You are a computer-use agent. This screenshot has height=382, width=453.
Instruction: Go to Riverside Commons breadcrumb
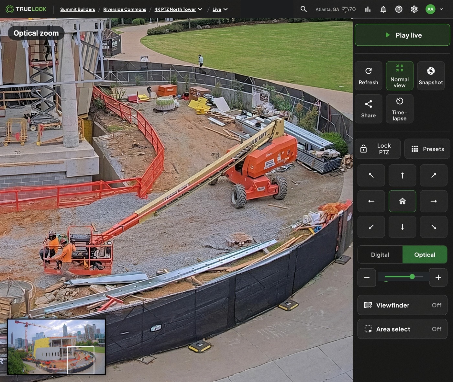click(125, 9)
